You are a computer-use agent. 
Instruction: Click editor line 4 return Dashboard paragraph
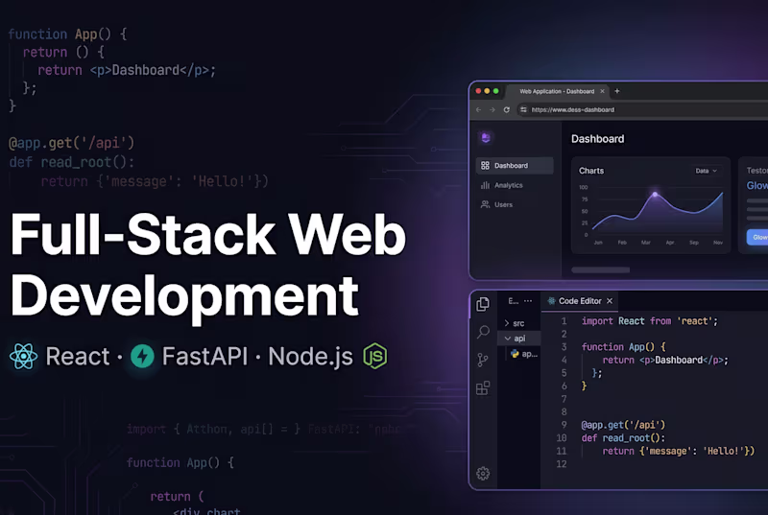(665, 360)
